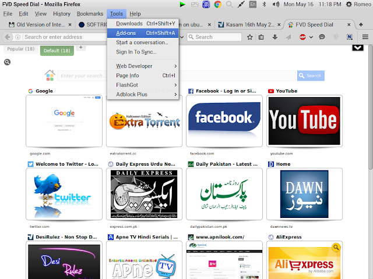
Task: Open the downloads arrow icon
Action: point(275,37)
